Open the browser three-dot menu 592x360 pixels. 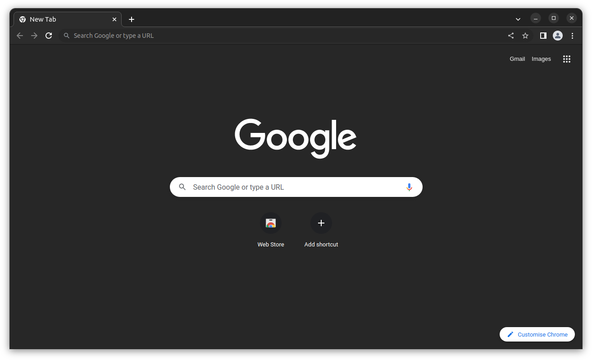coord(572,36)
